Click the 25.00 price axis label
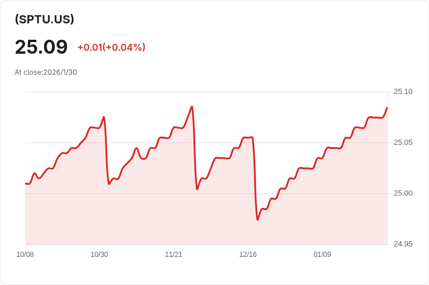Image resolution: width=429 pixels, height=285 pixels. click(x=403, y=193)
